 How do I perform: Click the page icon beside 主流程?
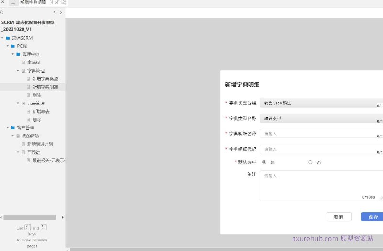coord(23,63)
